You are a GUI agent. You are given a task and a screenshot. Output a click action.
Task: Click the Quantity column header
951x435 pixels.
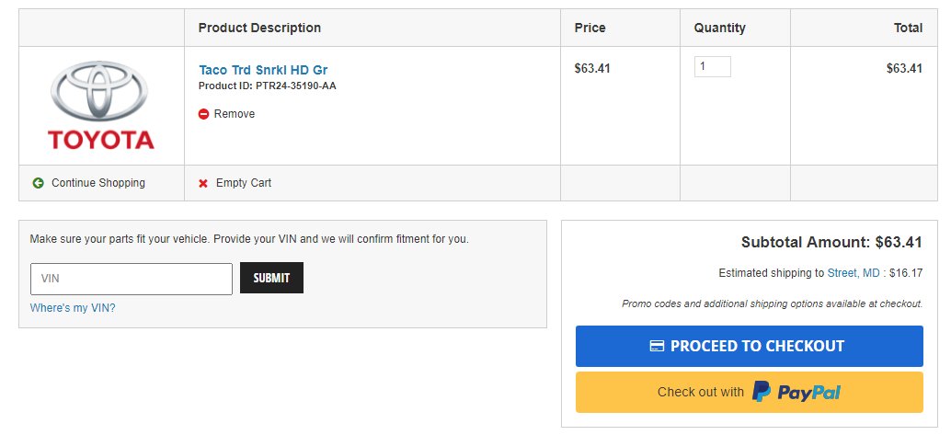720,28
